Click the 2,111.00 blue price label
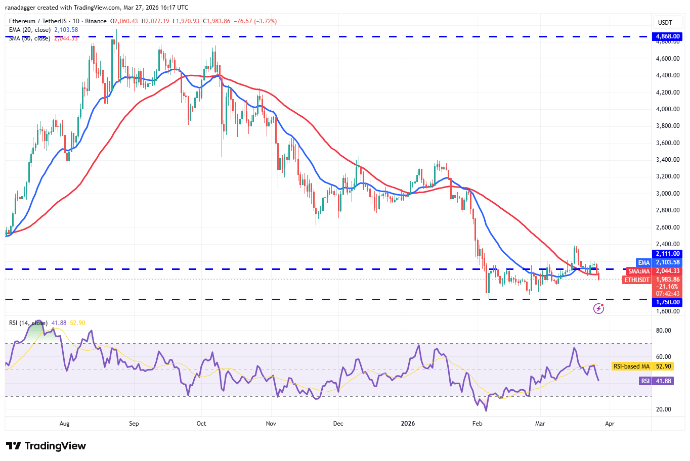Image resolution: width=690 pixels, height=461 pixels. click(667, 253)
